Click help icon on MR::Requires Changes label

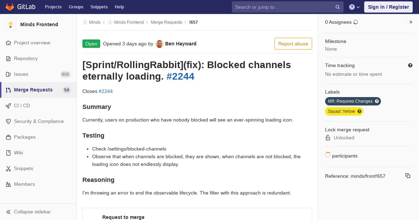point(377,101)
